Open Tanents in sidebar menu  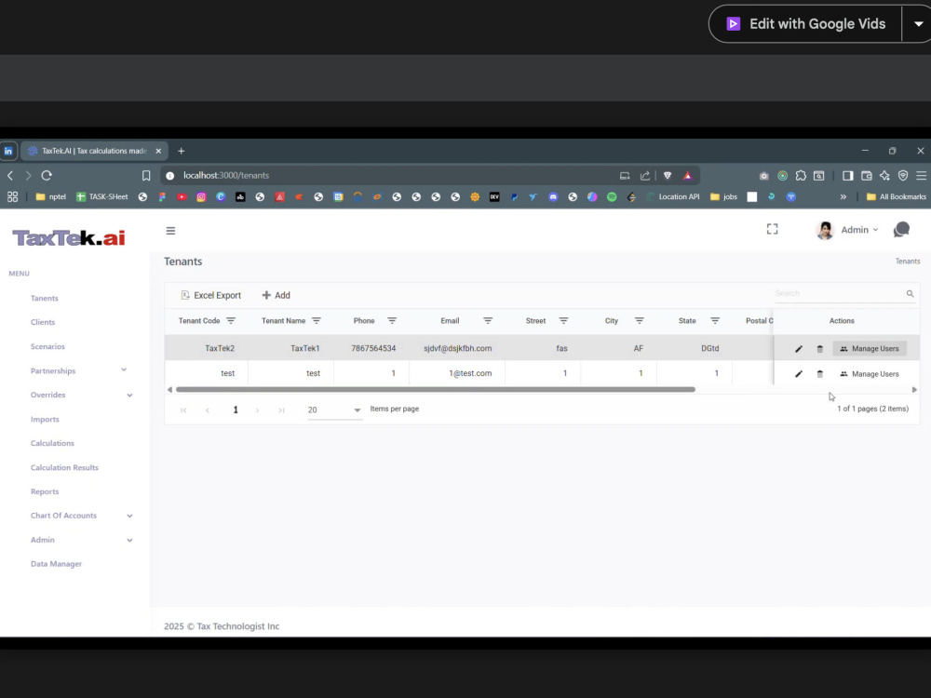coord(45,298)
